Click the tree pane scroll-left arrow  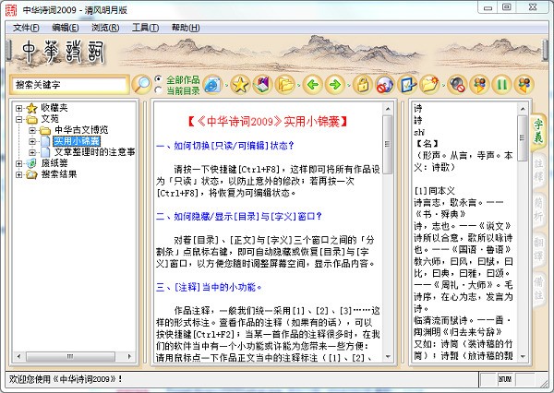click(18, 356)
